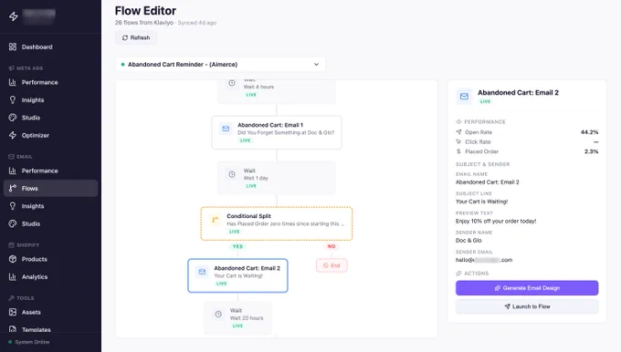Click the Dashboard grid icon
Viewport: 621px width, 352px height.
pyautogui.click(x=13, y=47)
